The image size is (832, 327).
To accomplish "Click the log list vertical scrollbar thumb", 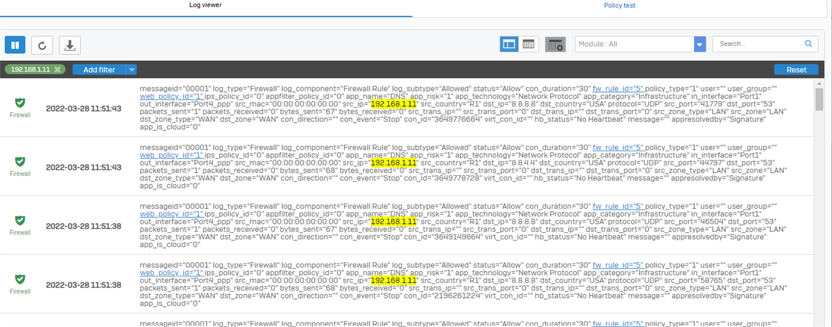I will pos(819,99).
